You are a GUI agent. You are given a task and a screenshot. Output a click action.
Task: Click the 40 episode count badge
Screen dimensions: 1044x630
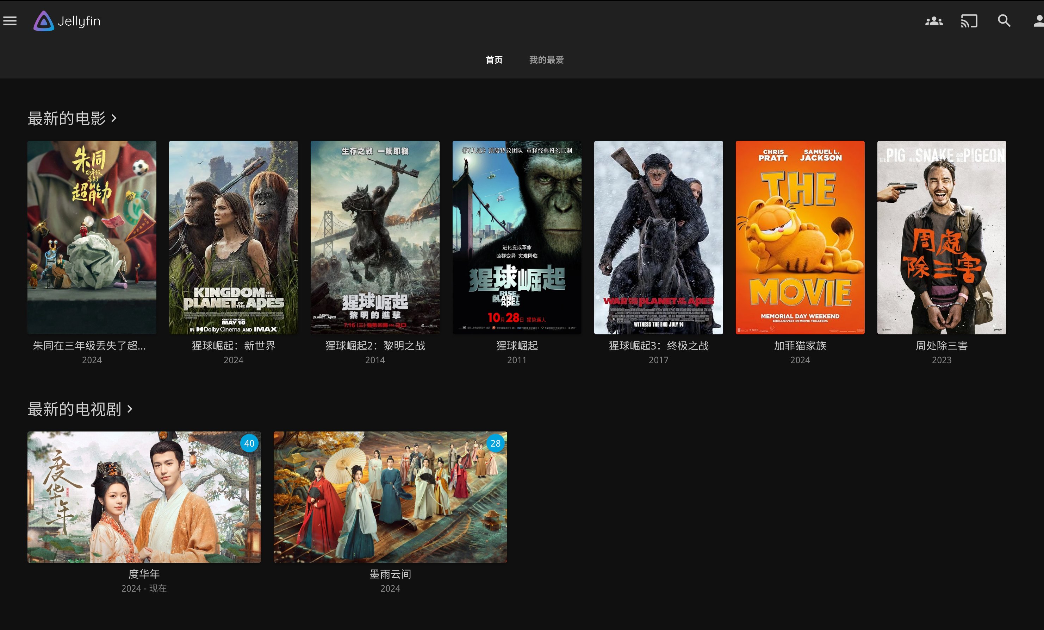point(249,443)
